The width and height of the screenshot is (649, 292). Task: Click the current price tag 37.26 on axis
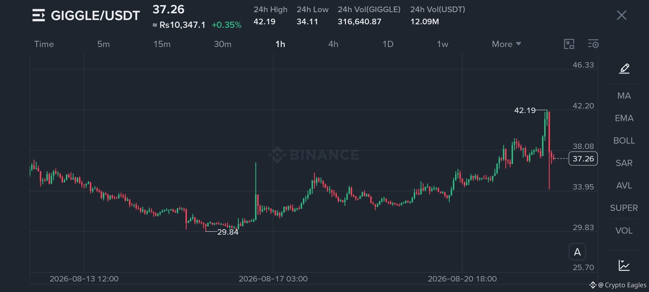coord(583,159)
